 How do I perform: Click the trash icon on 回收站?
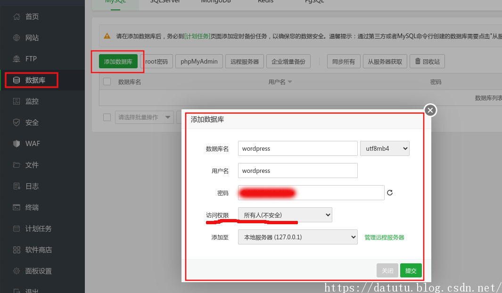tap(418, 61)
